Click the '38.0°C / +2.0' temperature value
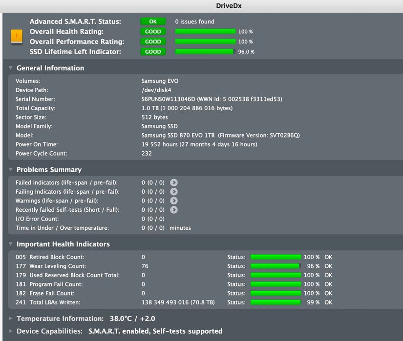The width and height of the screenshot is (403, 341). (132, 319)
